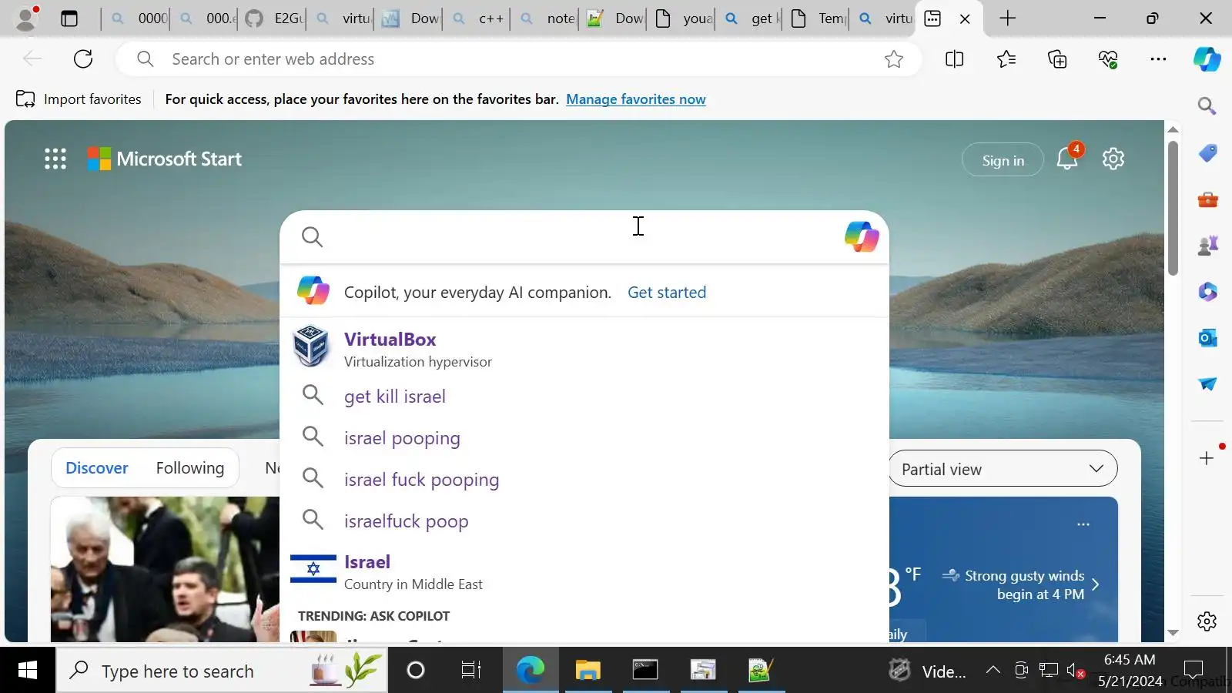This screenshot has height=693, width=1232.
Task: Open a new browser tab
Action: point(1007,18)
